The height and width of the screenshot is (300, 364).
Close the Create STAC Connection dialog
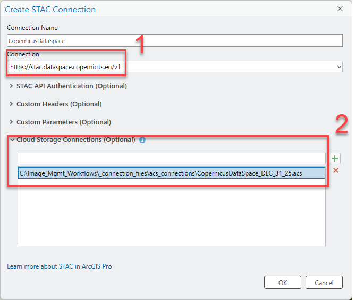coord(340,9)
